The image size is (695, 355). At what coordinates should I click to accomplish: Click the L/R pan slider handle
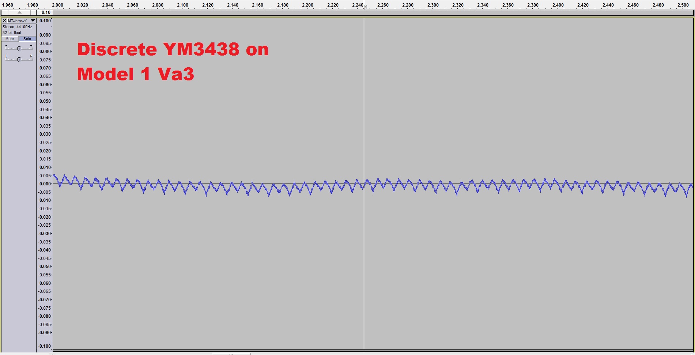(19, 60)
